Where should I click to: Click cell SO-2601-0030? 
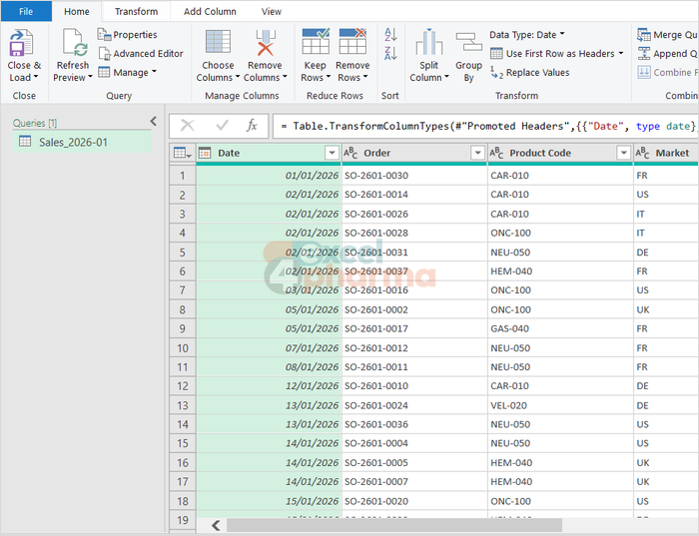click(x=414, y=176)
